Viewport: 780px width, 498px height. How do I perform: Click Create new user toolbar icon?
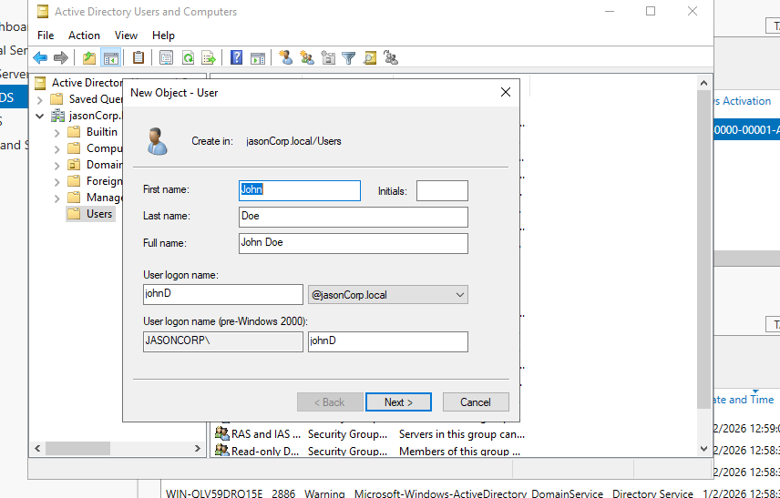click(286, 57)
